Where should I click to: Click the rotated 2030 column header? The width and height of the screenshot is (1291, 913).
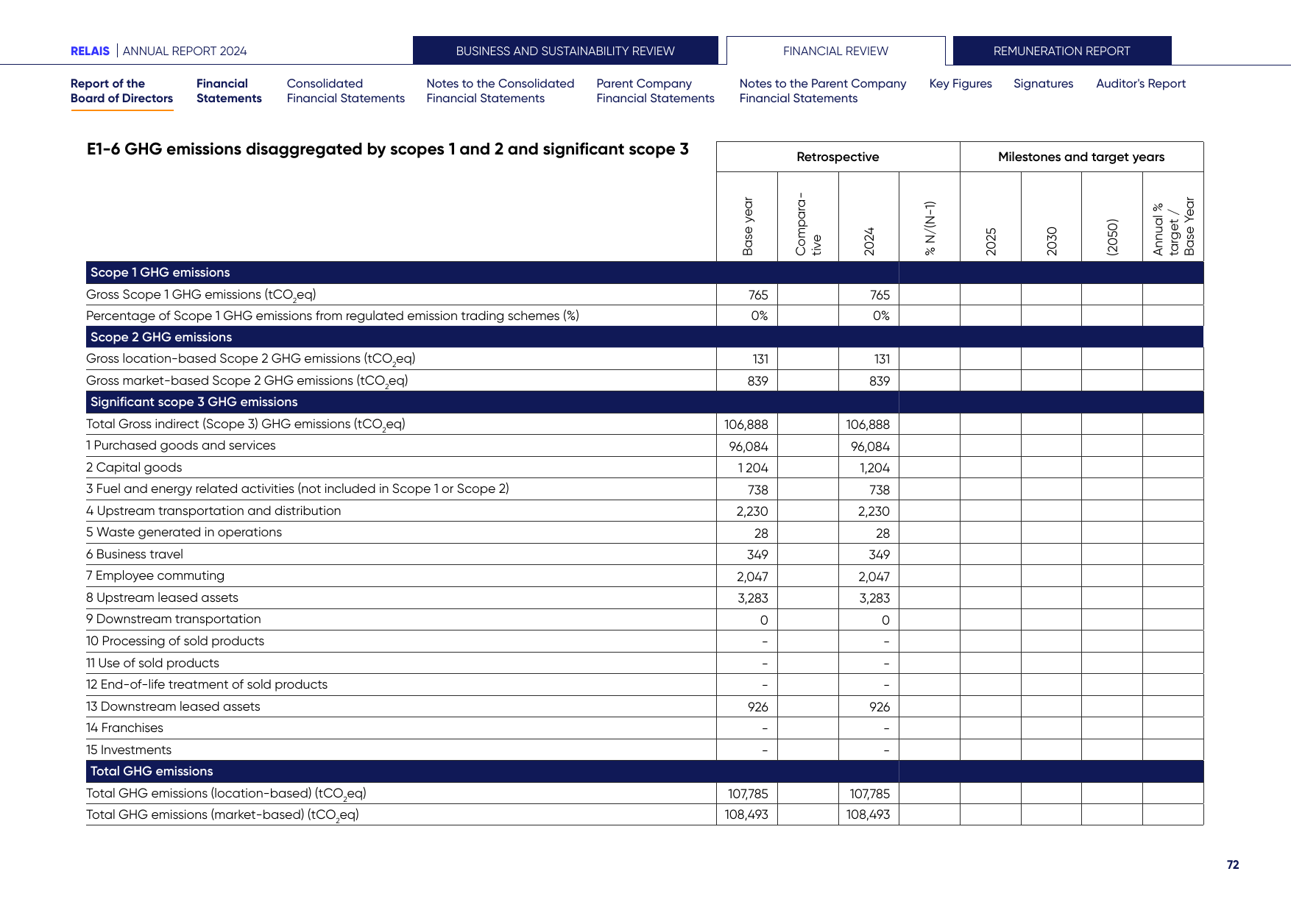tap(1052, 241)
